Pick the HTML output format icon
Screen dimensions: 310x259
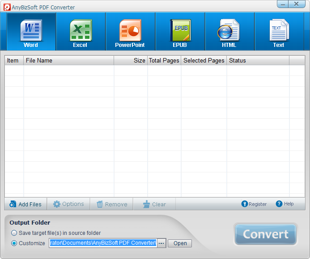(x=229, y=32)
